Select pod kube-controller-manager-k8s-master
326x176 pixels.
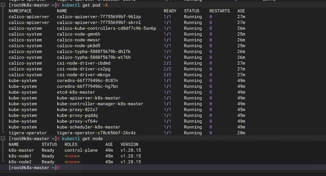tap(100, 104)
